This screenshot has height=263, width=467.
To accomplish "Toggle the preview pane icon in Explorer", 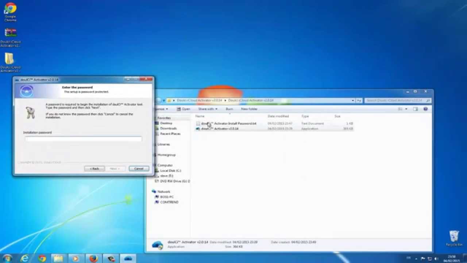I will [x=415, y=109].
